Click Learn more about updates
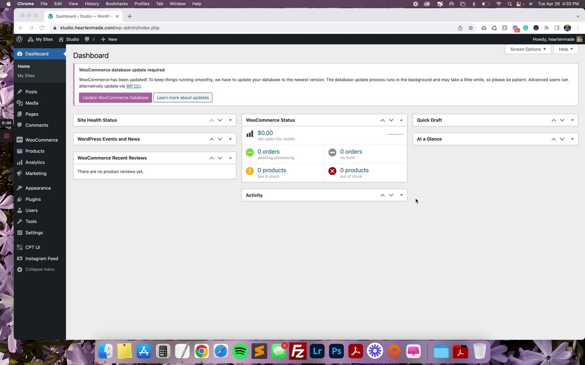Screen dimensions: 585x365 coord(183,98)
